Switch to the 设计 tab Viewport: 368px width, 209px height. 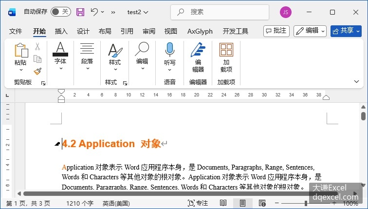coord(83,31)
